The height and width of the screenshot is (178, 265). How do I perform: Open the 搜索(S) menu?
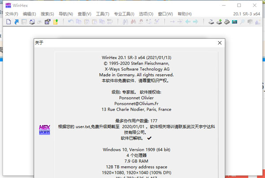pyautogui.click(x=48, y=14)
